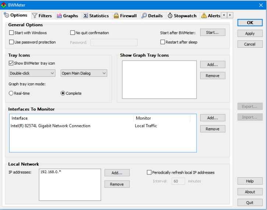Select Real-time graph tray icon mode

(11, 93)
